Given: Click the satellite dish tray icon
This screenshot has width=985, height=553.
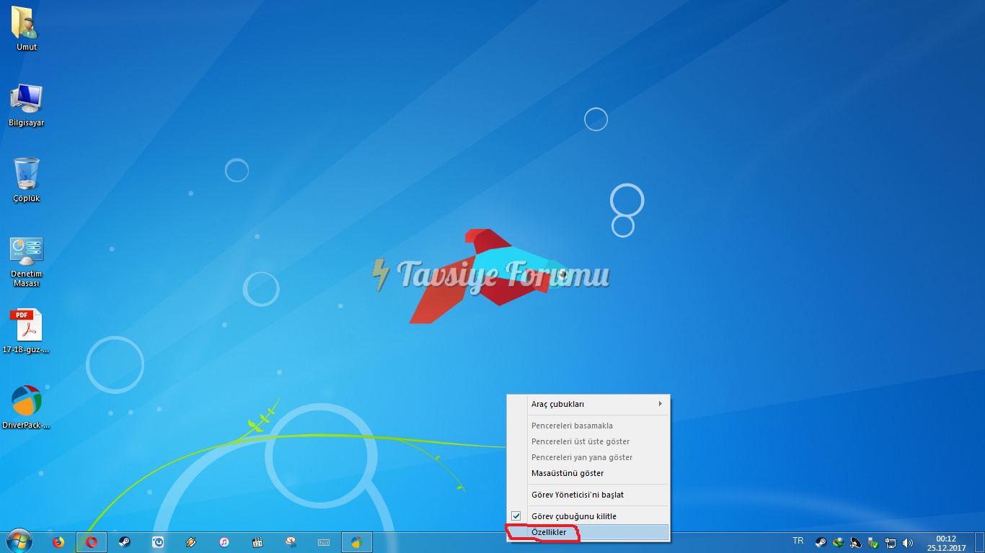Looking at the screenshot, I should click(855, 543).
